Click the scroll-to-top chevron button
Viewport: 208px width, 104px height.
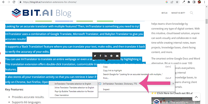(197, 97)
